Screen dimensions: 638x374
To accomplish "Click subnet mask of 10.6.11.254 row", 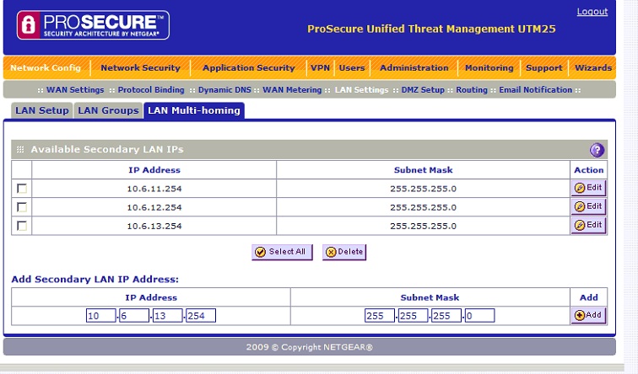I will [x=423, y=189].
